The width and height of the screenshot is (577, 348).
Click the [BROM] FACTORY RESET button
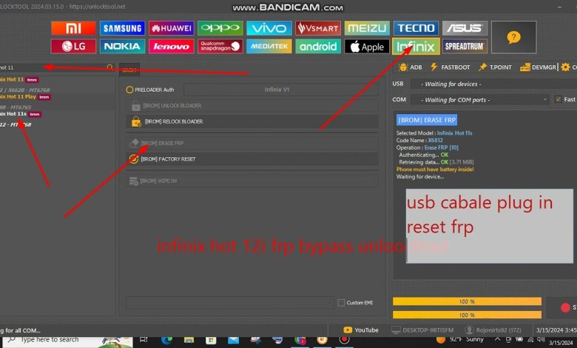coord(252,158)
